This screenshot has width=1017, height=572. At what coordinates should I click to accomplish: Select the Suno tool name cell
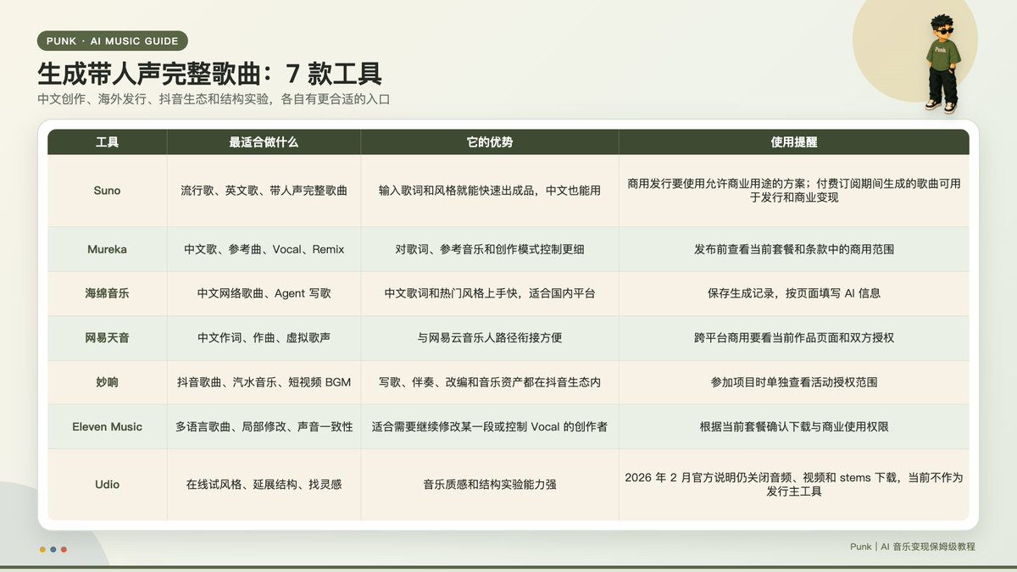click(108, 191)
